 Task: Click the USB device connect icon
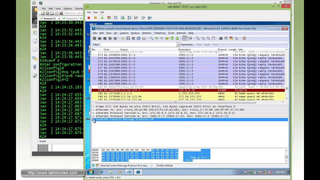tap(150, 18)
